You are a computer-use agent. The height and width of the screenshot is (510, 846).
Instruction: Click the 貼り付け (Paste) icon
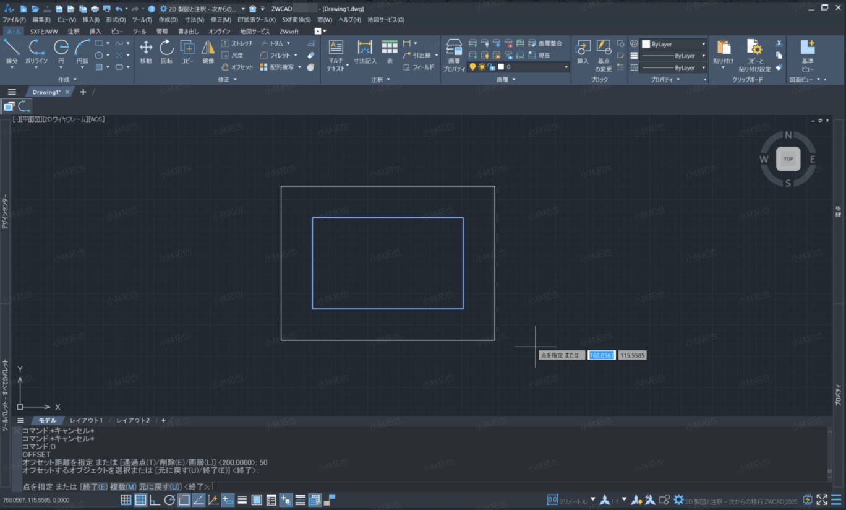723,53
